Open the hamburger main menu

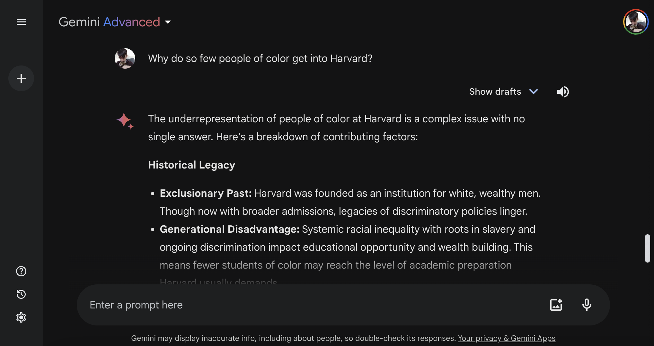point(21,22)
